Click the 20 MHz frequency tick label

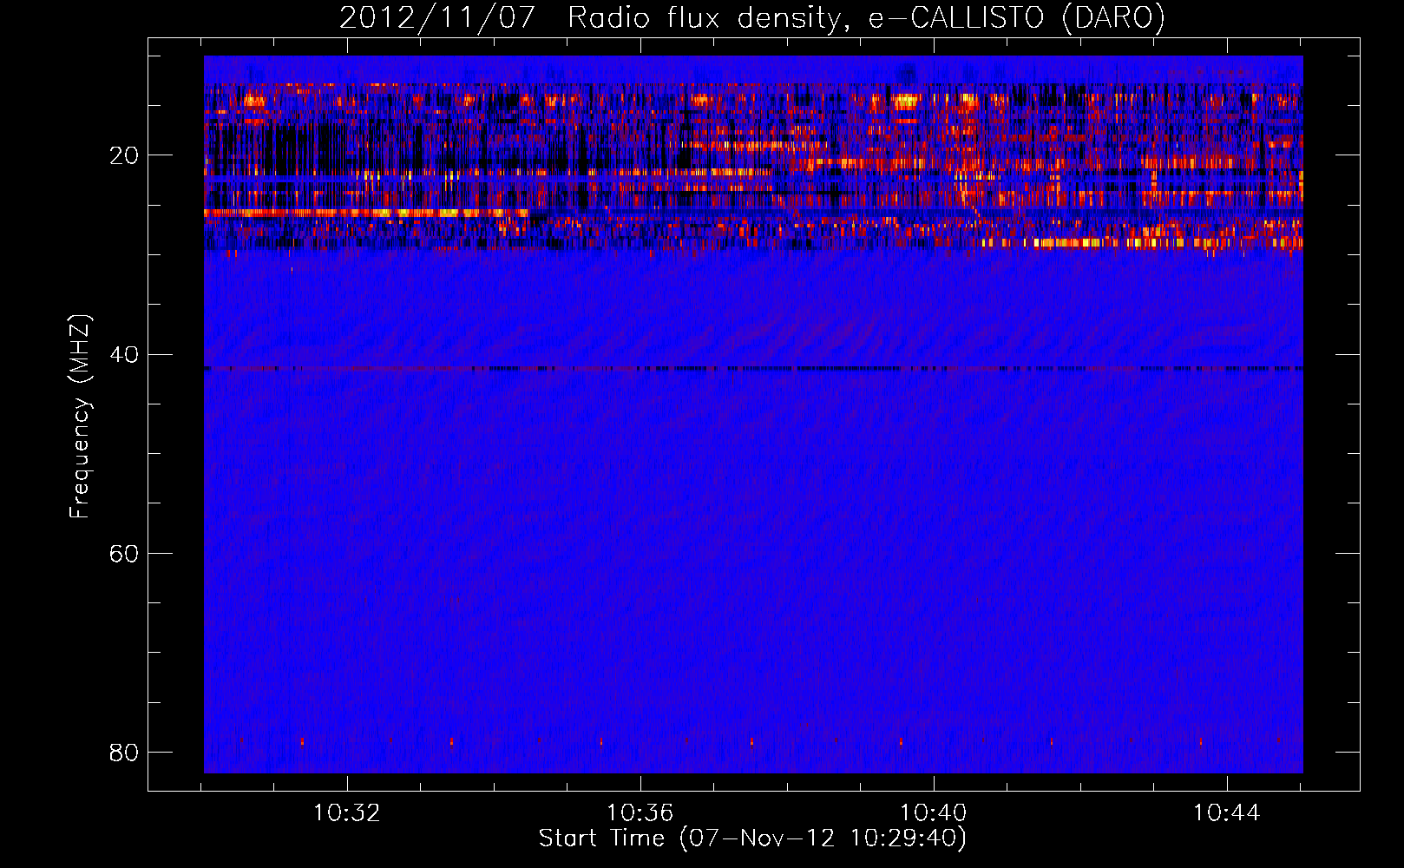click(x=124, y=155)
